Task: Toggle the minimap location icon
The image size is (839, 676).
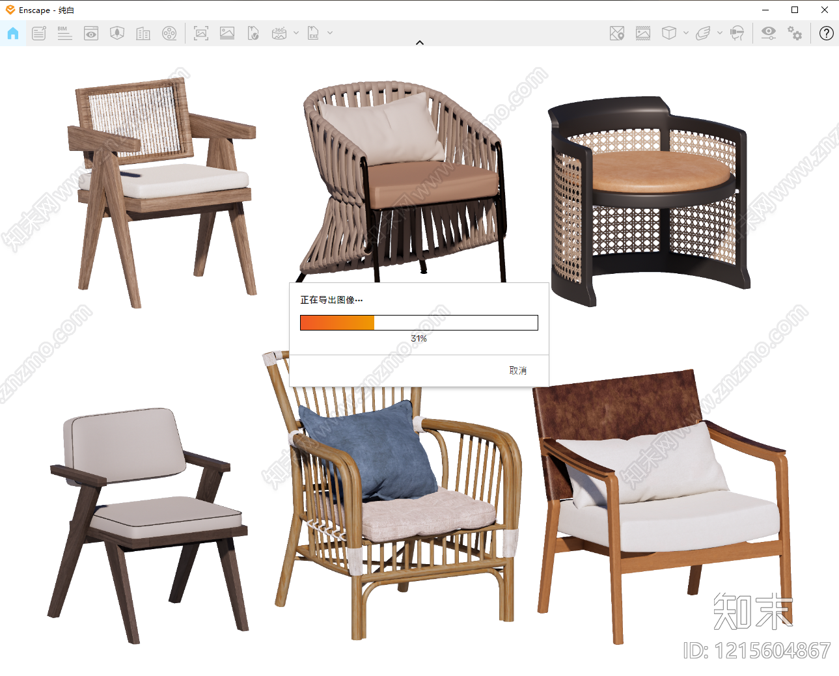Action: 617,33
